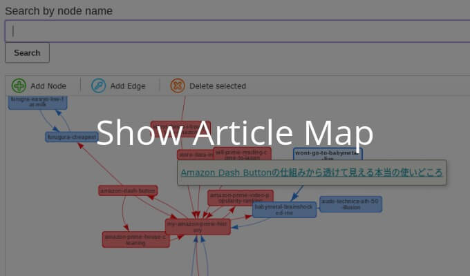Select the my-amazon-prime-history node

point(198,227)
